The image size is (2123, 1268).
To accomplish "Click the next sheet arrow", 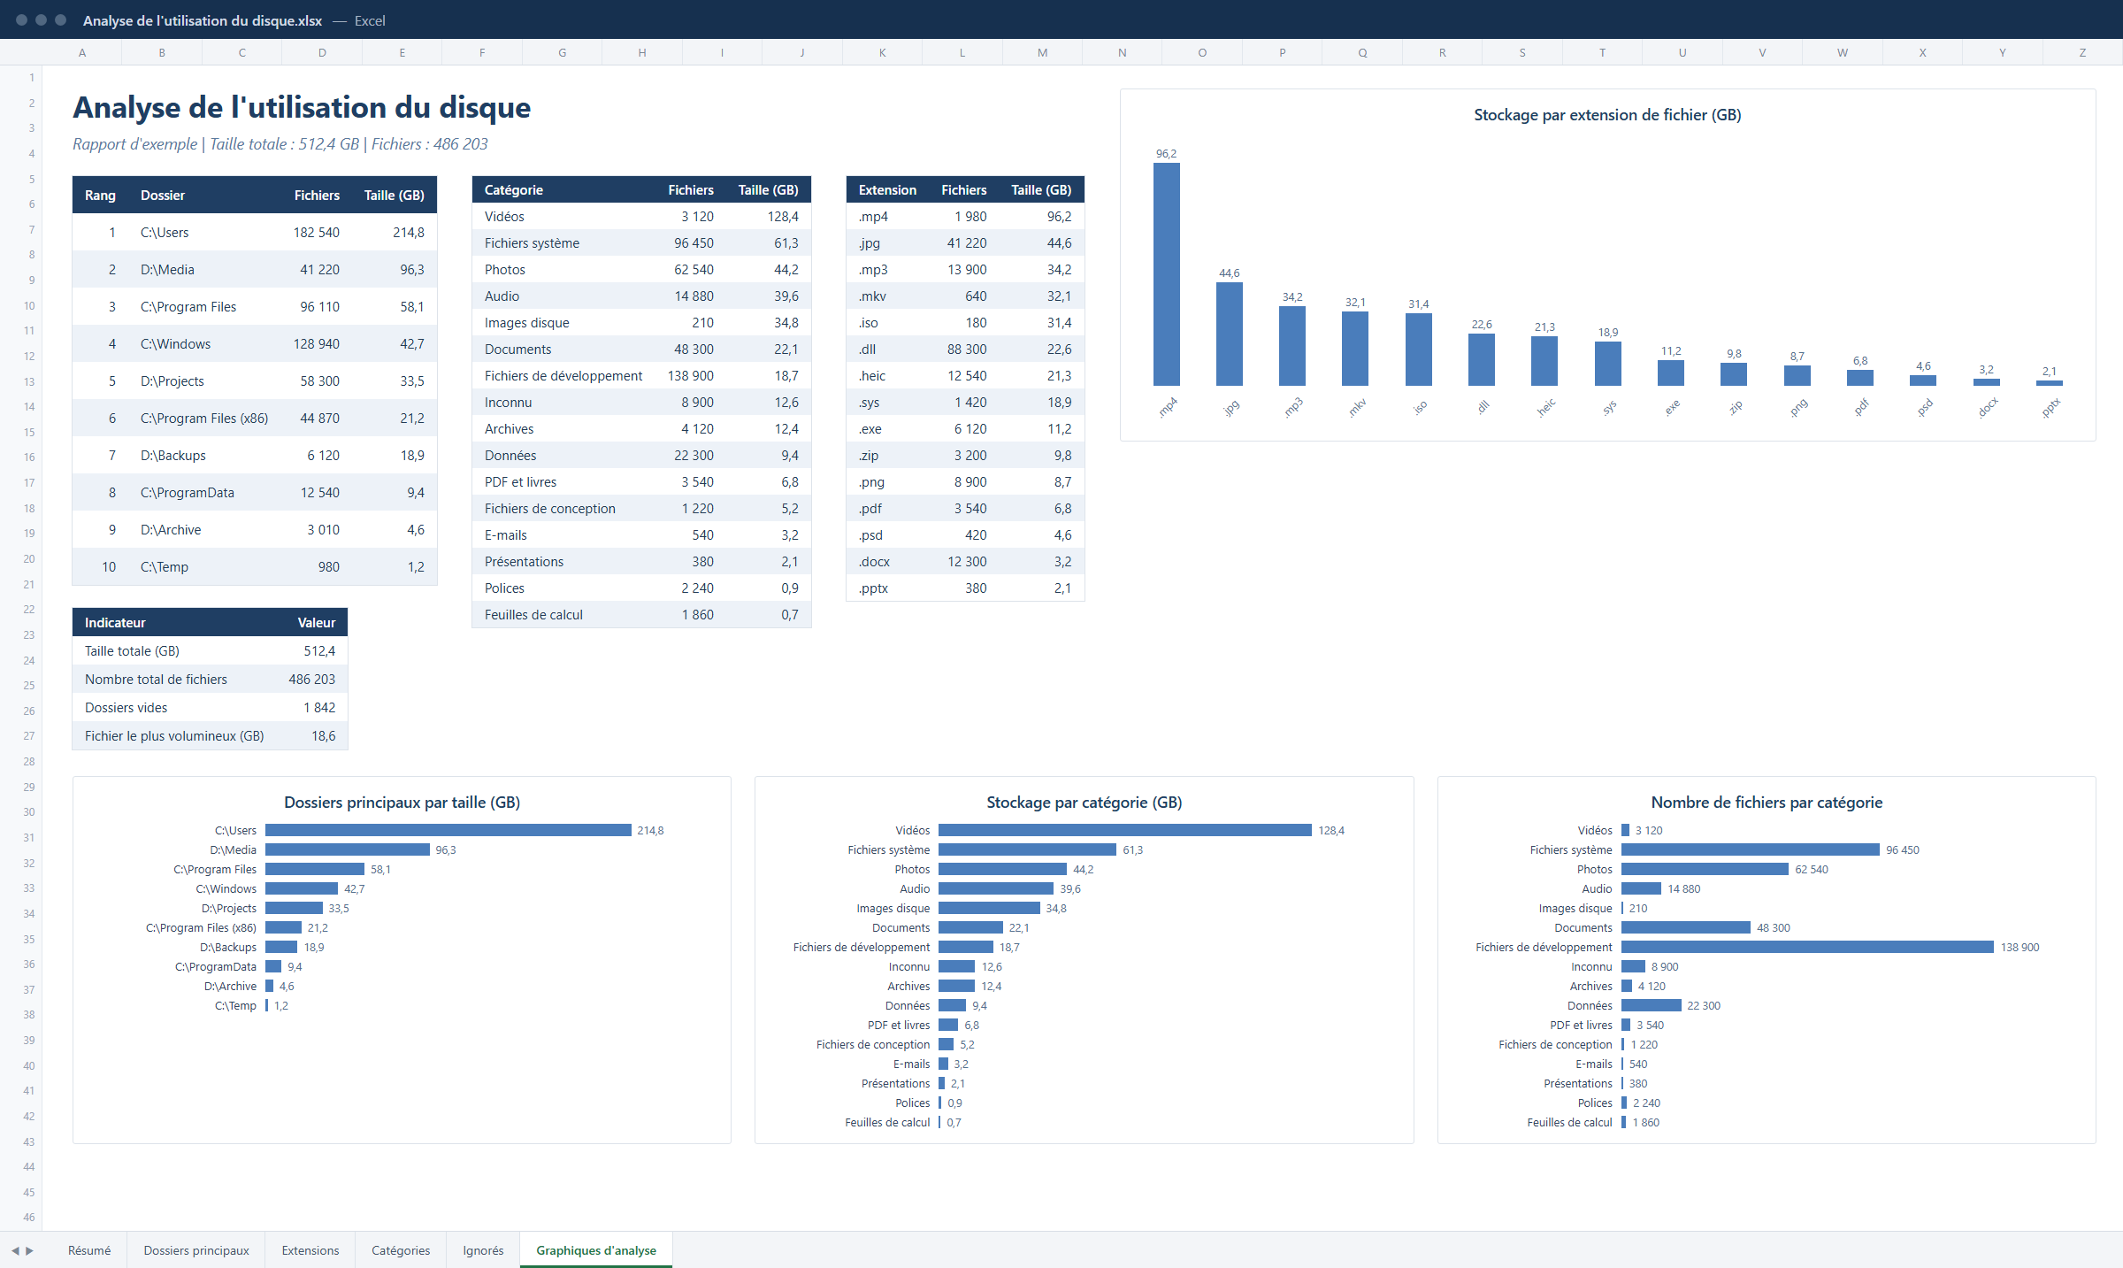I will point(29,1250).
